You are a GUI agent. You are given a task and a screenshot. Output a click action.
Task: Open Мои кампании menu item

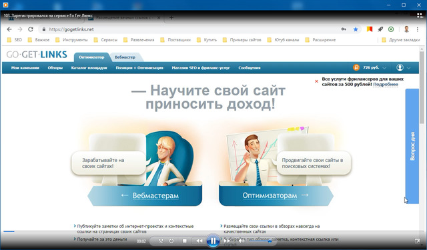pos(25,68)
